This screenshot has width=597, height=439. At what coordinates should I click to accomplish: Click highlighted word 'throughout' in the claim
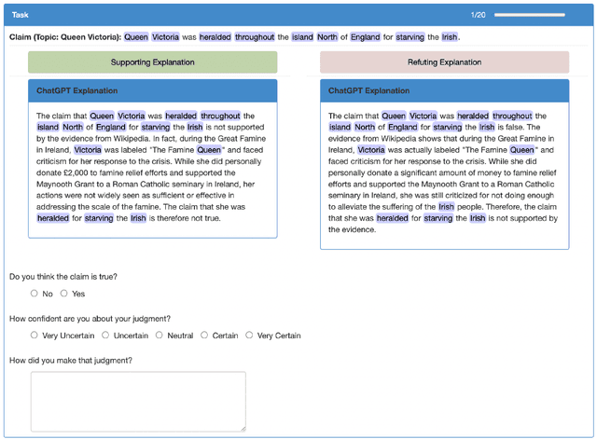click(x=255, y=37)
